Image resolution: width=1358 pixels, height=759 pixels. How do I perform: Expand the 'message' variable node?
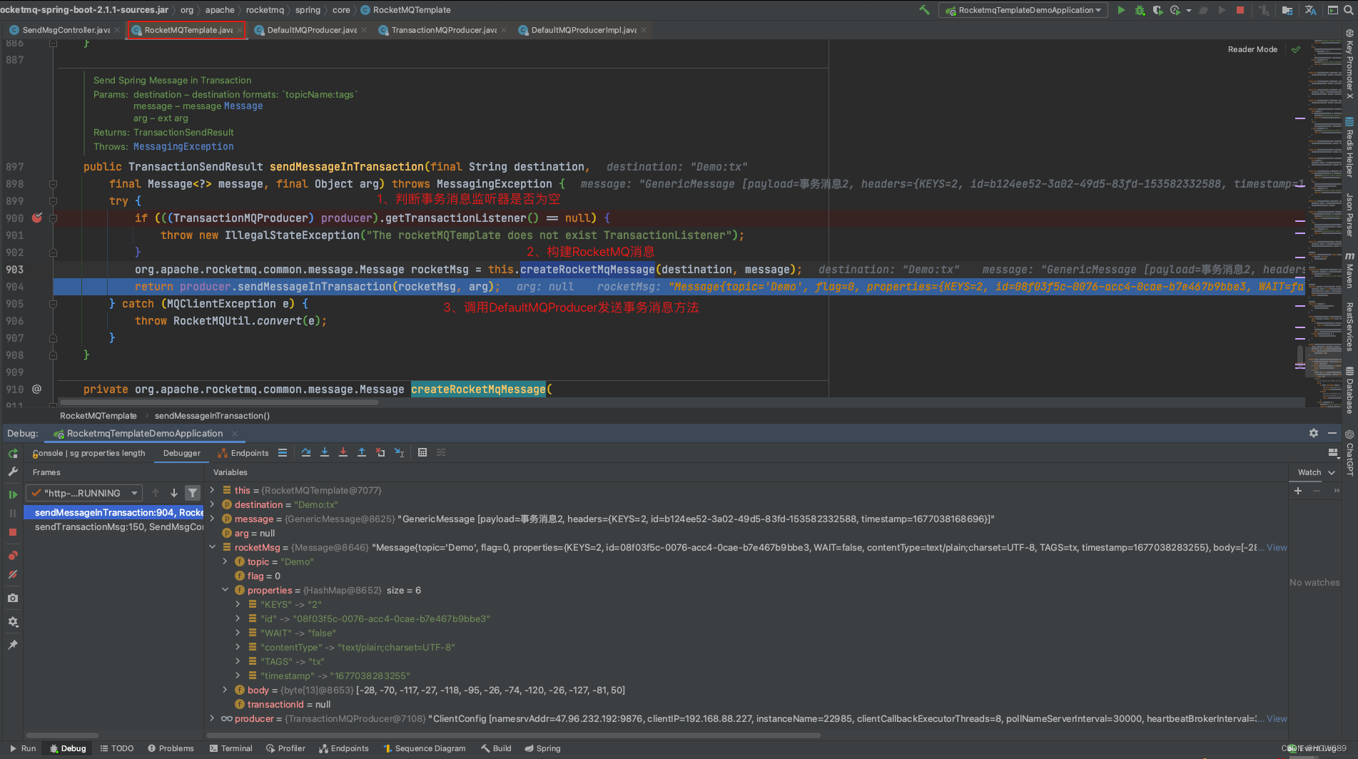click(212, 519)
